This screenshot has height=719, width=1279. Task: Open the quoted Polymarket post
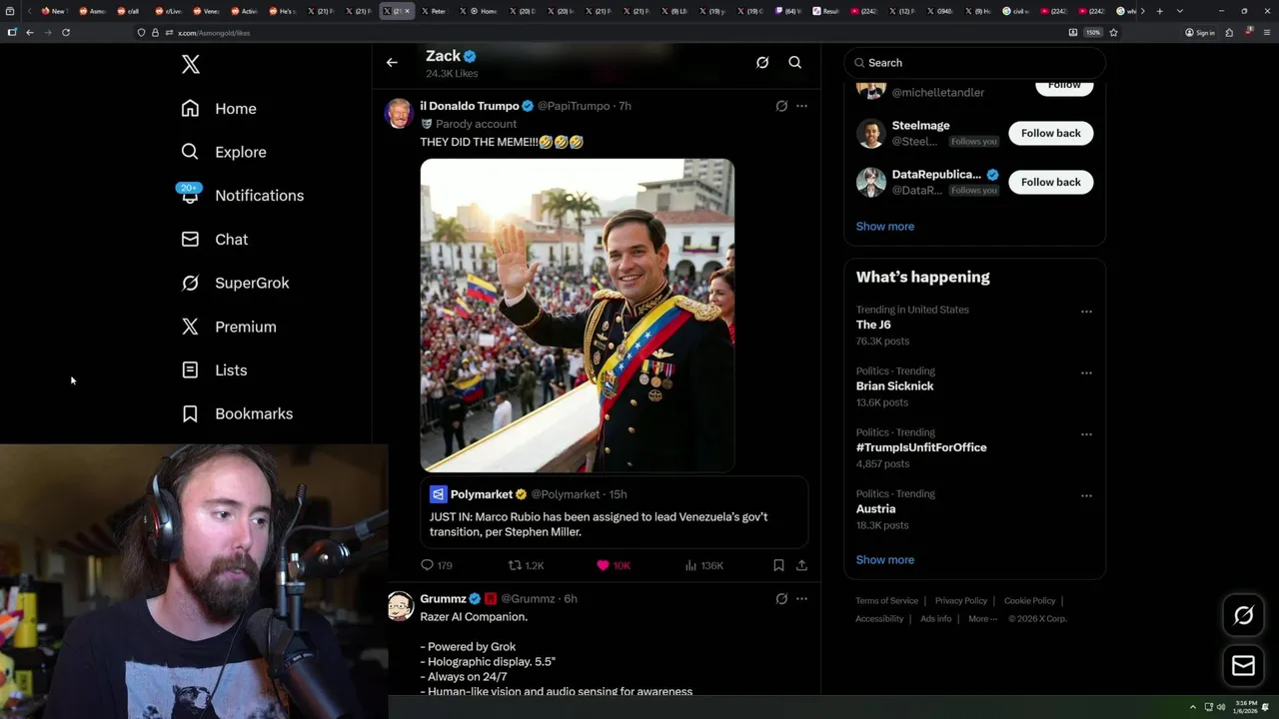[615, 512]
